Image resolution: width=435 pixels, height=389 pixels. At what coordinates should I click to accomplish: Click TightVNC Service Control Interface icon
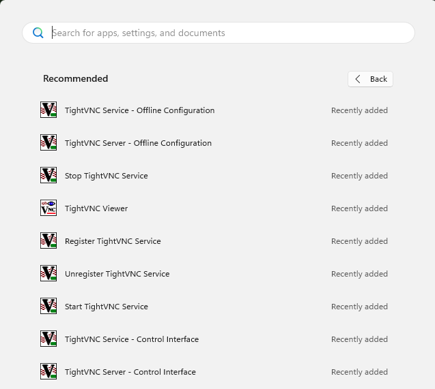click(48, 339)
